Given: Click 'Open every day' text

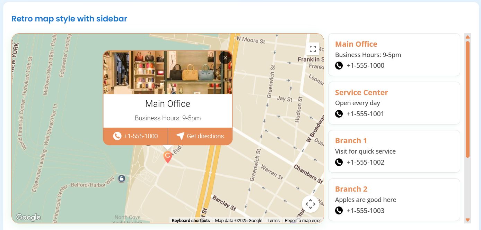Looking at the screenshot, I should pyautogui.click(x=358, y=103).
